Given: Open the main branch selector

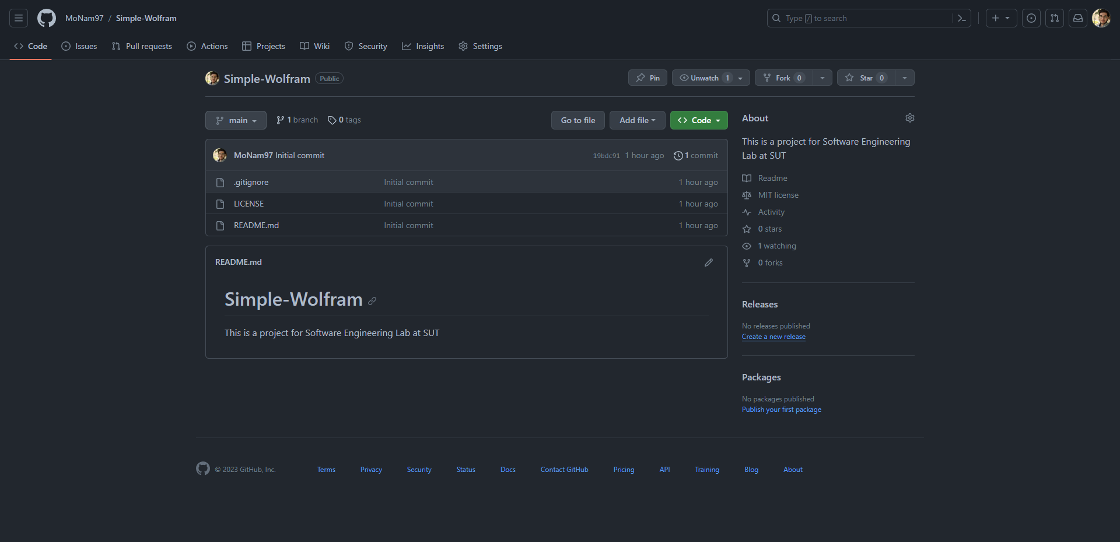Looking at the screenshot, I should 236,120.
